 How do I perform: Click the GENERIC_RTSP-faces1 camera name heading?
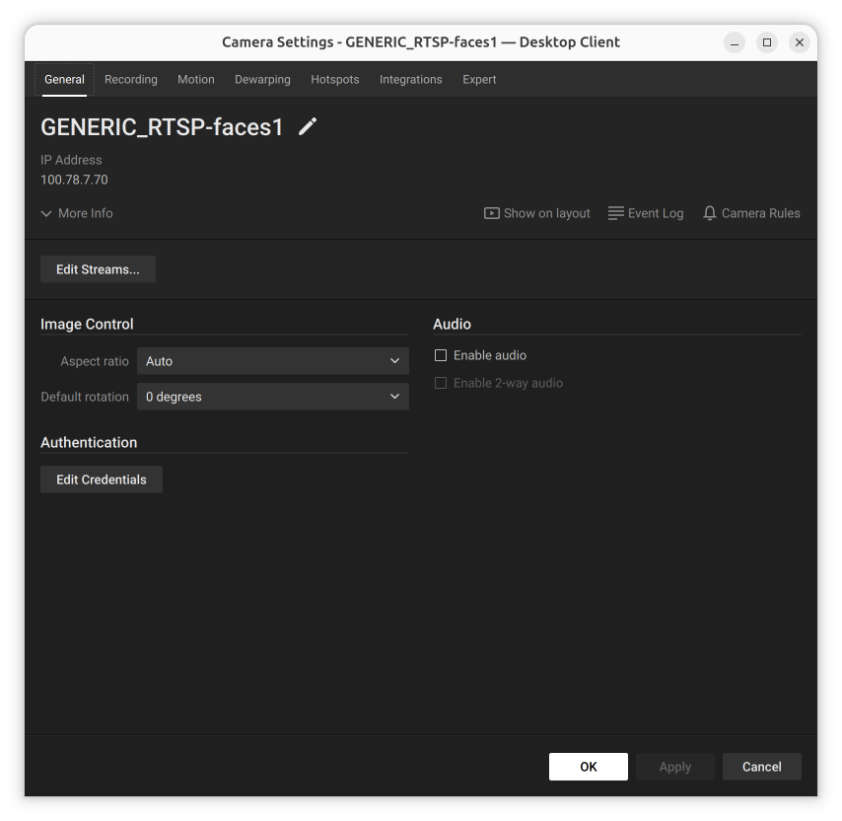(162, 127)
